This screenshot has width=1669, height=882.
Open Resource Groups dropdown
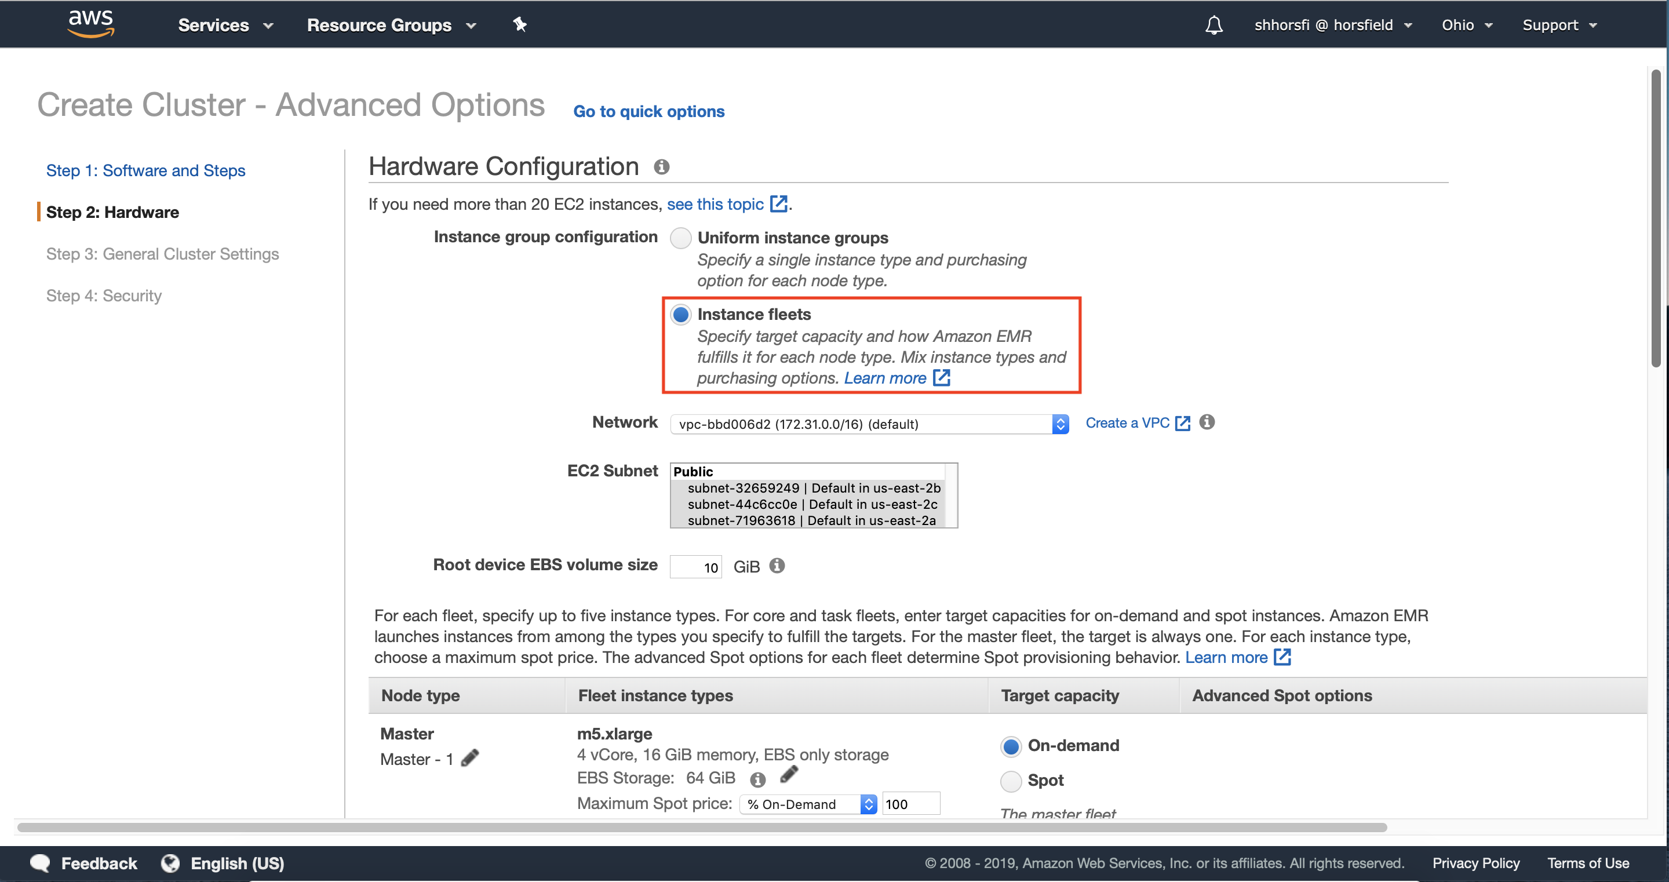(388, 24)
